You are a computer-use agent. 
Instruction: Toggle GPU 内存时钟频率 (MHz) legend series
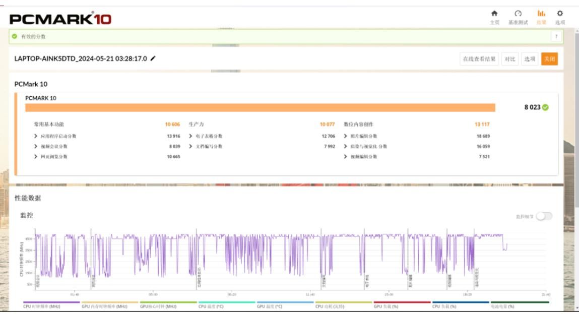[x=110, y=305]
